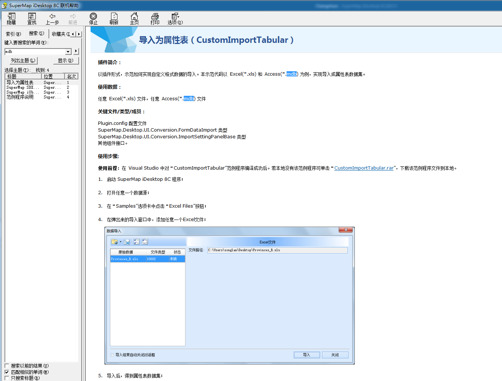
Task: Select the SuperMap iOb search result
Action: pyautogui.click(x=42, y=92)
